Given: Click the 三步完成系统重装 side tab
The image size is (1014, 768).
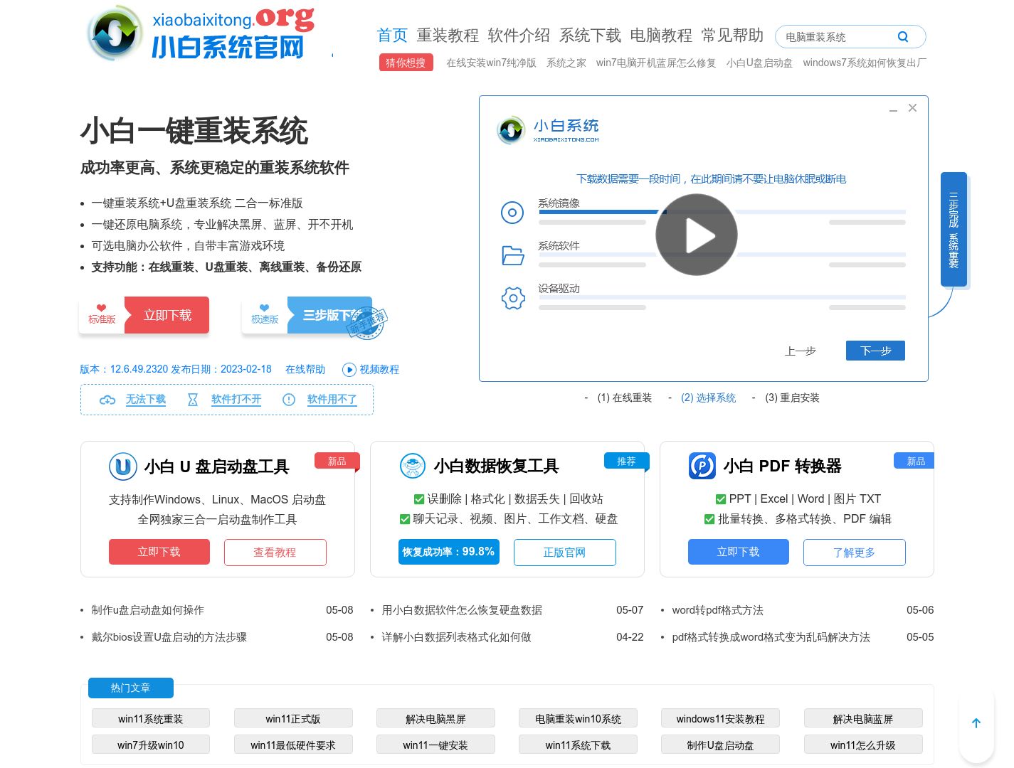Looking at the screenshot, I should (954, 230).
